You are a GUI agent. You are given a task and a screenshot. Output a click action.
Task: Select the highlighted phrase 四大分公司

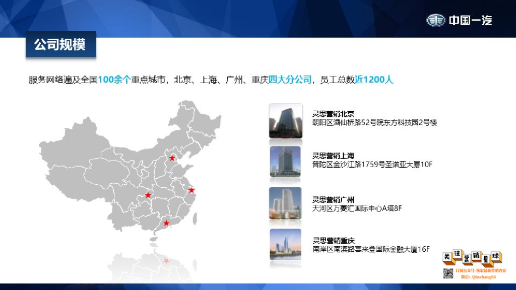(x=291, y=79)
